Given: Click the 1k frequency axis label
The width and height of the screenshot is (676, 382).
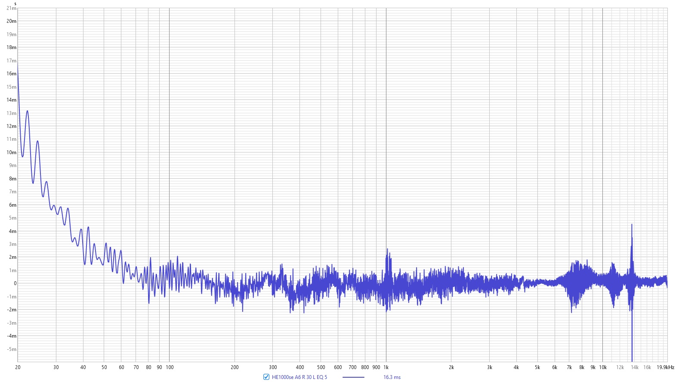Looking at the screenshot, I should (386, 367).
